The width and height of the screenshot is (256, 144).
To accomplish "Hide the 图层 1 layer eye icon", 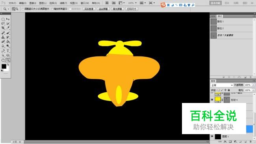I will click(212, 137).
